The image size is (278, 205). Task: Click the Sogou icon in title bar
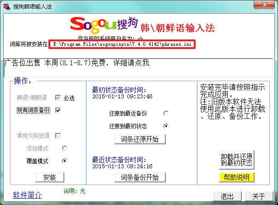(x=7, y=6)
